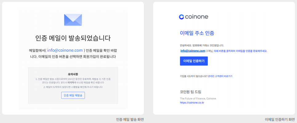Viewport: 297px width, 123px height.
Task: Click notice line 2 about the 스팸함
Action: [73, 87]
